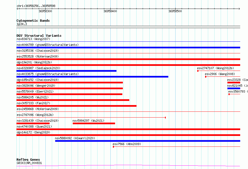Image resolution: width=248 pixels, height=169 pixels.
Task: Click the esv2553528 (McKernan2009) red bar
Action: [128, 59]
